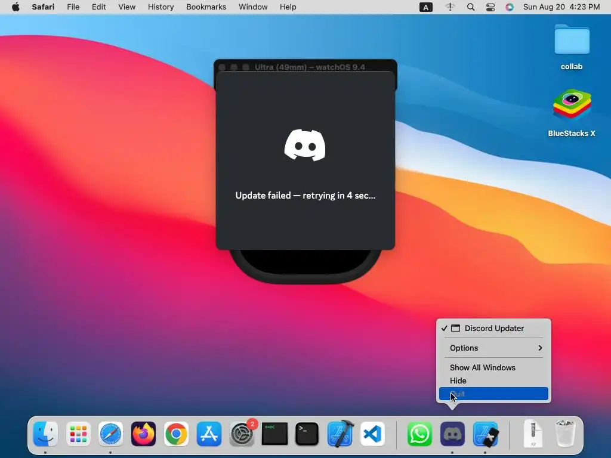Choose Hide in the Dock menu
The image size is (611, 458).
coord(493,381)
